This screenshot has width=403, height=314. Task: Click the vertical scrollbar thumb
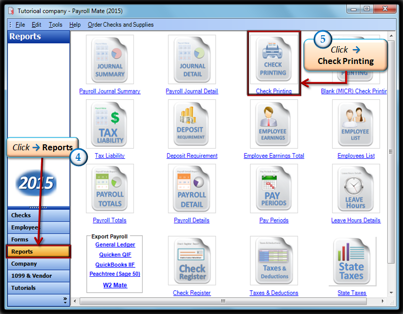391,151
